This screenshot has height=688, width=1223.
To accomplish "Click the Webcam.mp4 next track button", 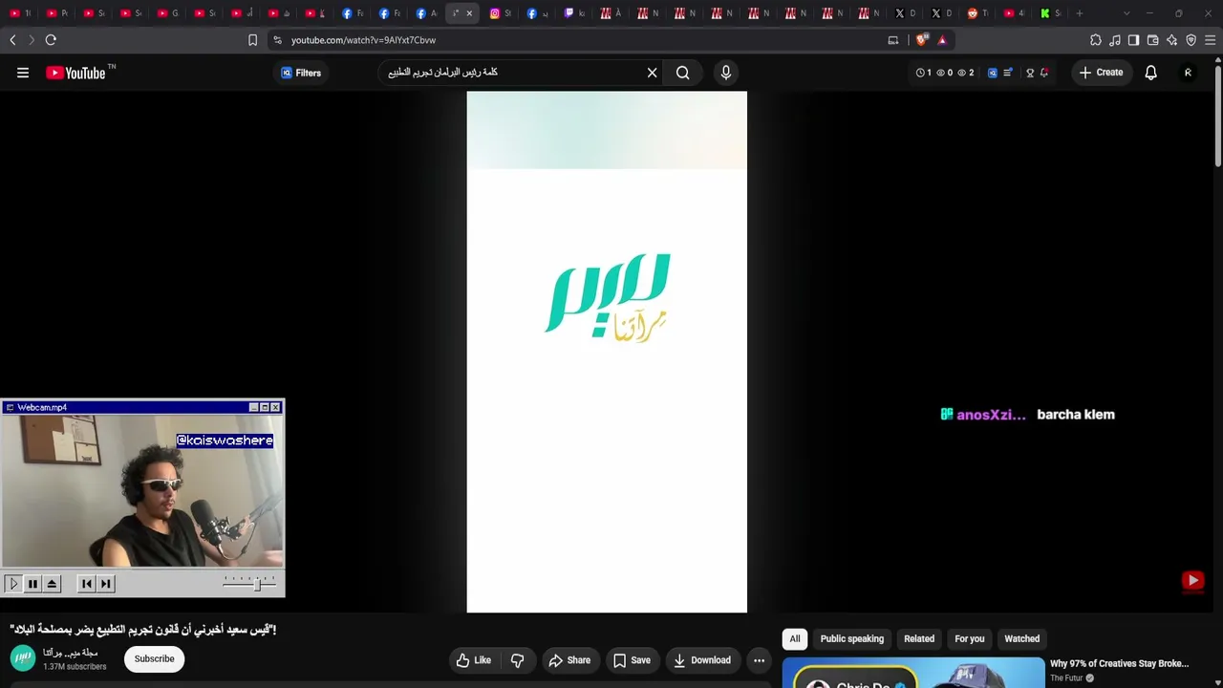I will coord(106,584).
